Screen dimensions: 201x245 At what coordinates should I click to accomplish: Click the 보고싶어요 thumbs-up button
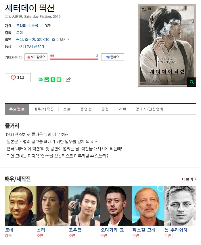pos(36,57)
